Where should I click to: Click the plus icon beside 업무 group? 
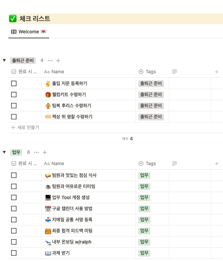pos(45,152)
